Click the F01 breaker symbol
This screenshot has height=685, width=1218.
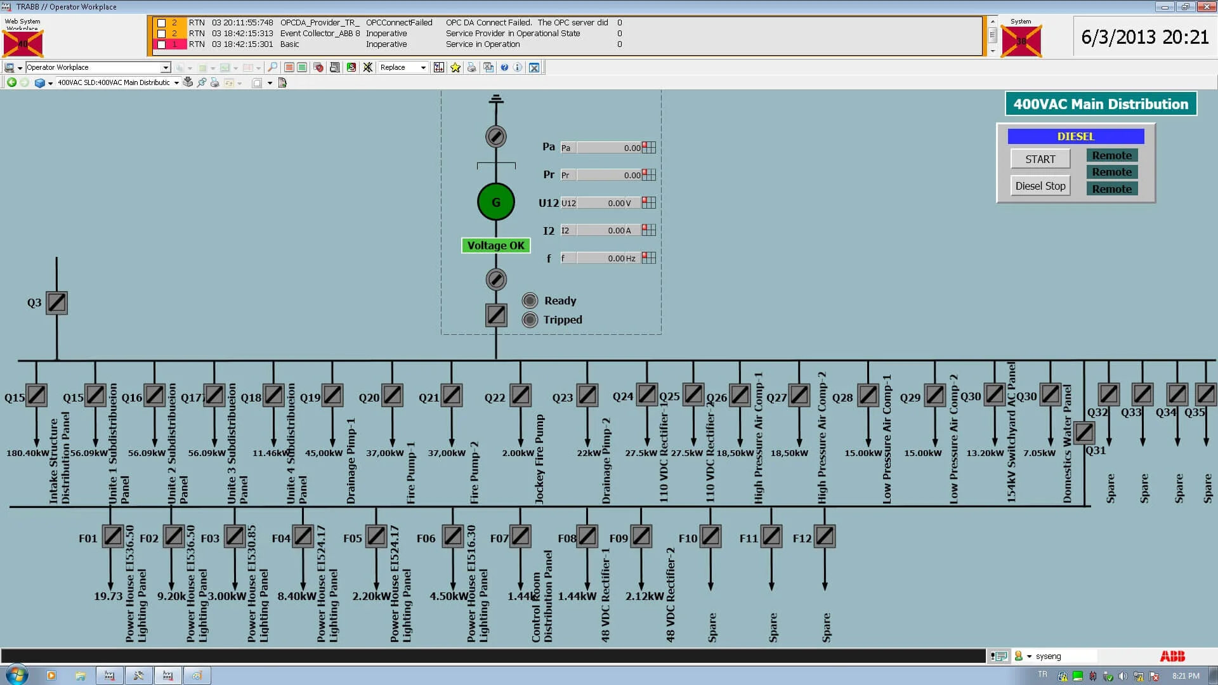[113, 537]
